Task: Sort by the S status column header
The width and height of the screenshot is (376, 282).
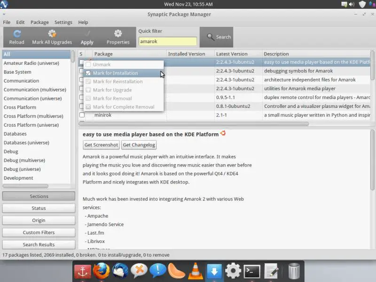Action: pos(82,54)
